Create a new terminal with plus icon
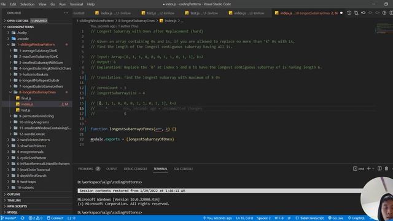 click(x=368, y=169)
